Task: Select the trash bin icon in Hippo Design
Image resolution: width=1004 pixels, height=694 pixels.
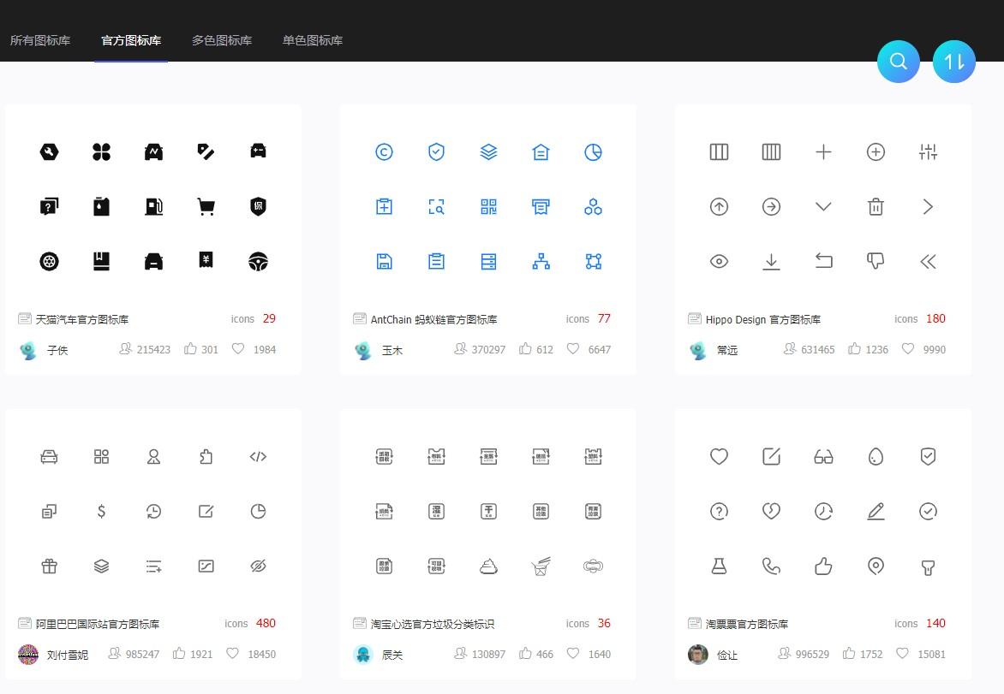Action: [x=876, y=206]
